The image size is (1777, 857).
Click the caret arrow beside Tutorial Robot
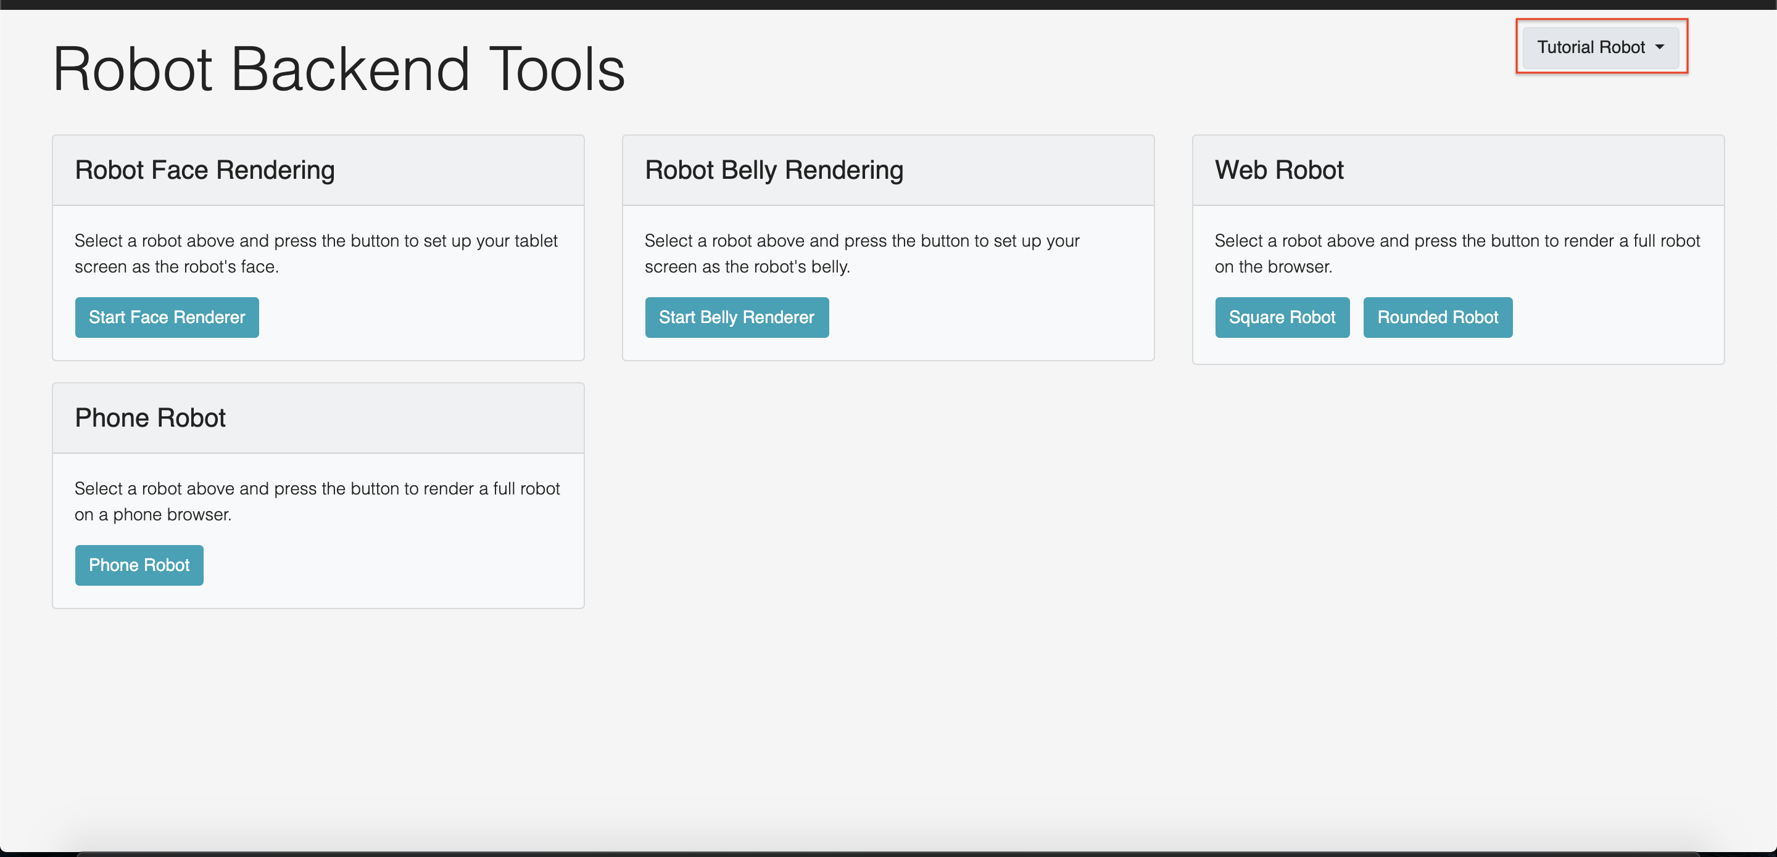(1659, 47)
